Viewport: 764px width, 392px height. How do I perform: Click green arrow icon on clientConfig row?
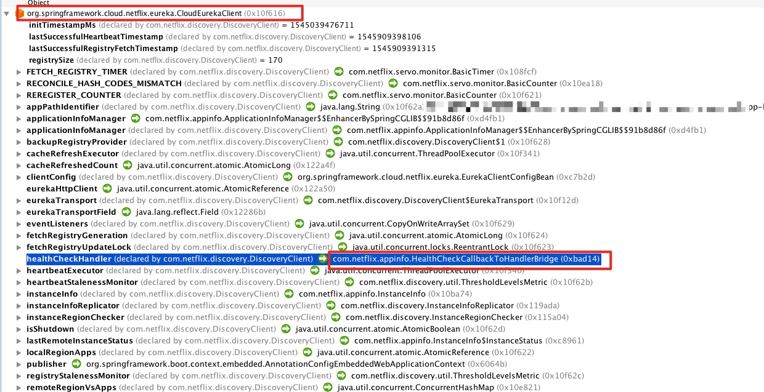coord(288,177)
